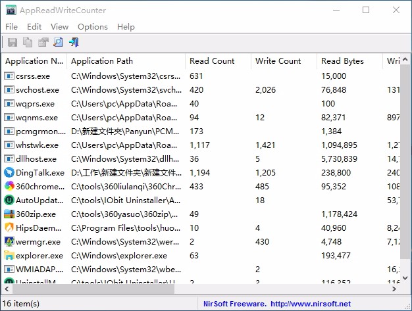
Task: Select the svchost.exe row icon
Action: point(9,90)
